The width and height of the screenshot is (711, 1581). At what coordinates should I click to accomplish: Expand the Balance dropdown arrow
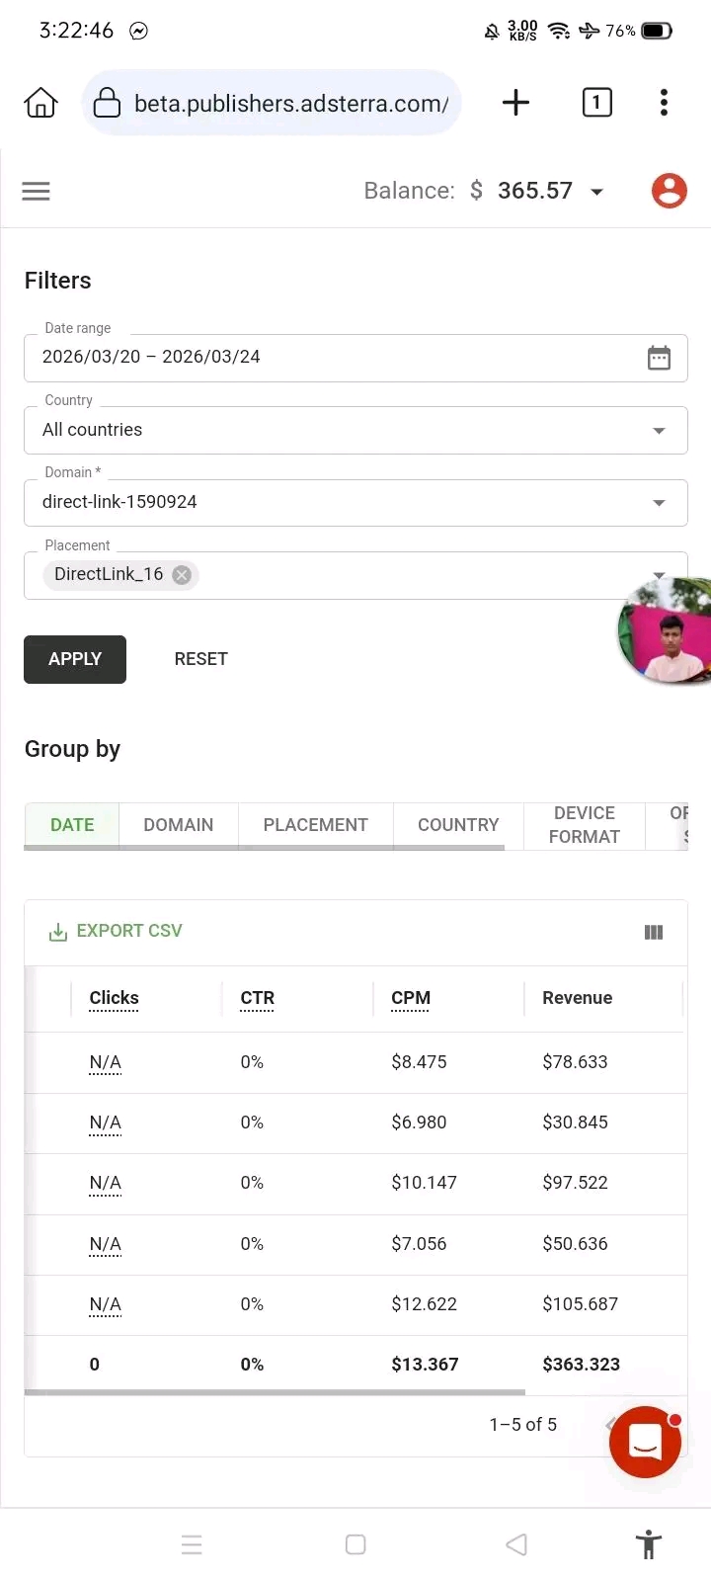coord(596,192)
